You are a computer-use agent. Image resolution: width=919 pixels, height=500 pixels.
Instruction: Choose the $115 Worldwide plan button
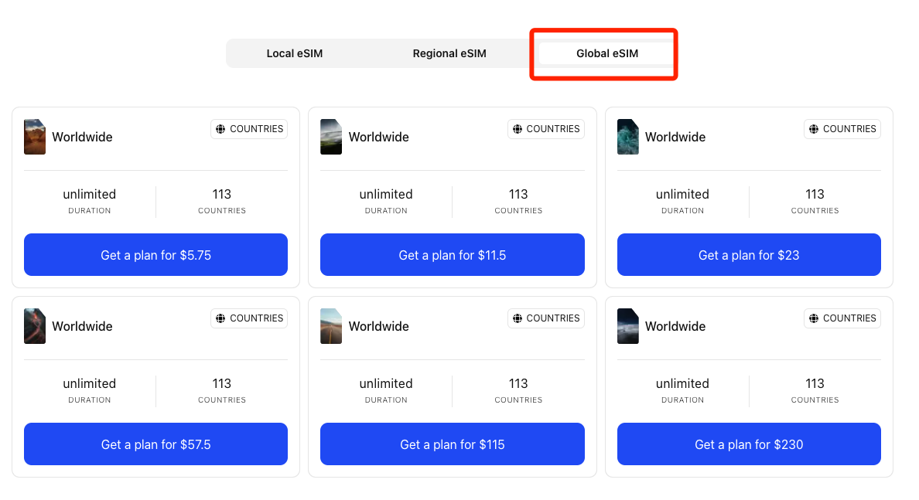(x=453, y=444)
